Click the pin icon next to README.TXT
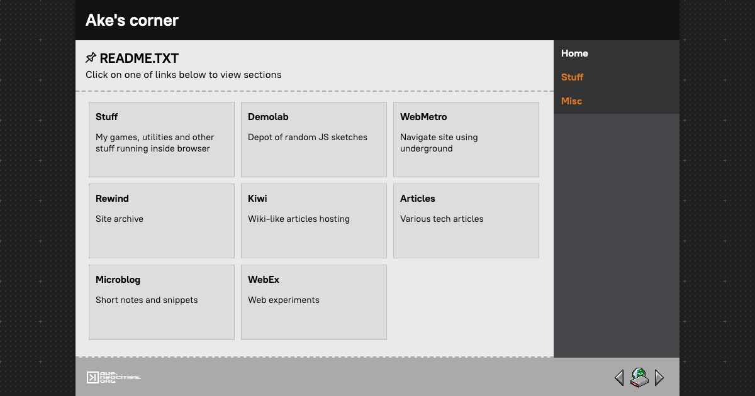The height and width of the screenshot is (396, 755). point(90,58)
